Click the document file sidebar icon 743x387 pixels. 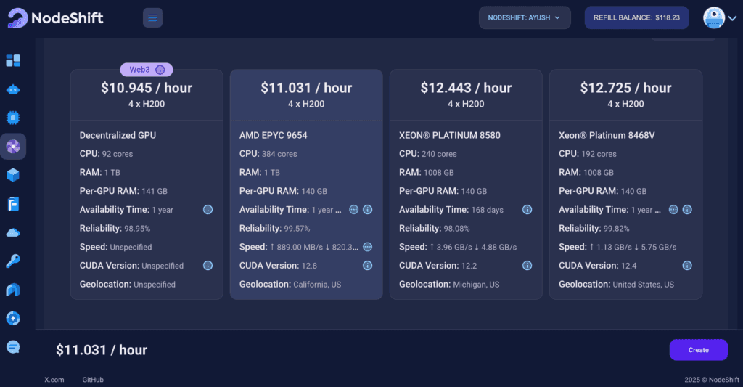(13, 204)
